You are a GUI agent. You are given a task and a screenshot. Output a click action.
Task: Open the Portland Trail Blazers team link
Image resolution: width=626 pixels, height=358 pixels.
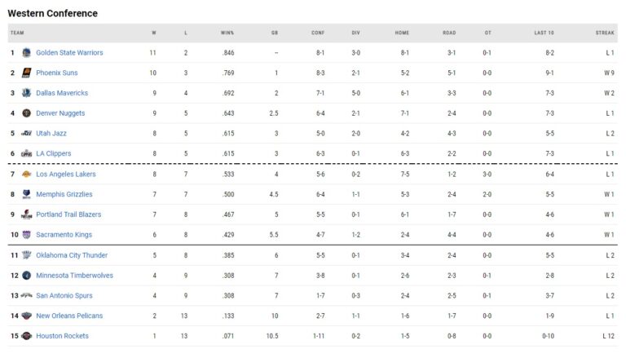69,214
